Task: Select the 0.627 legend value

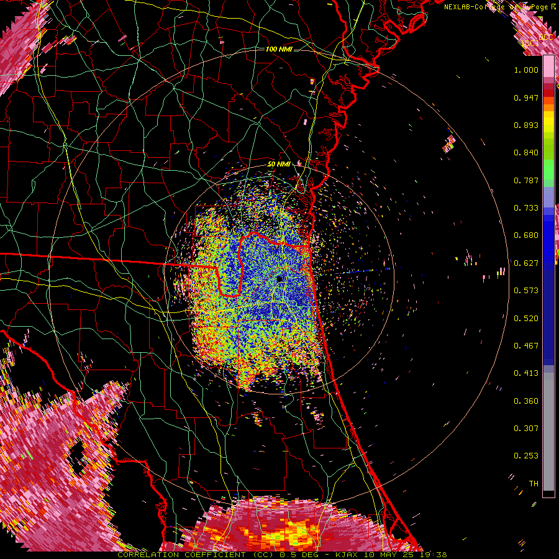Action: (526, 263)
